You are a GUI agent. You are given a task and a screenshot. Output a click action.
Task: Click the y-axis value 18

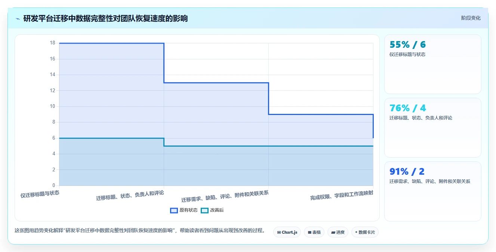52,43
